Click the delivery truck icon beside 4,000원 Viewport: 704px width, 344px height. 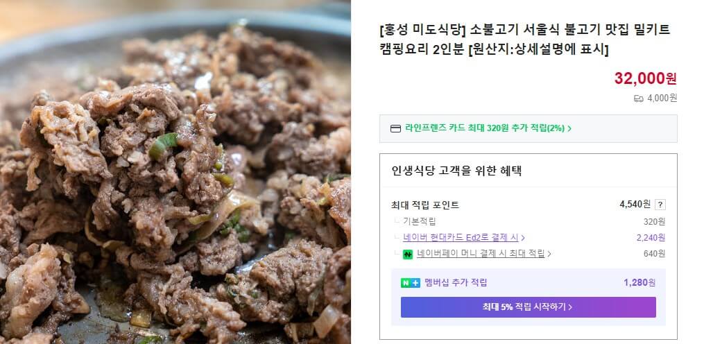coord(638,98)
